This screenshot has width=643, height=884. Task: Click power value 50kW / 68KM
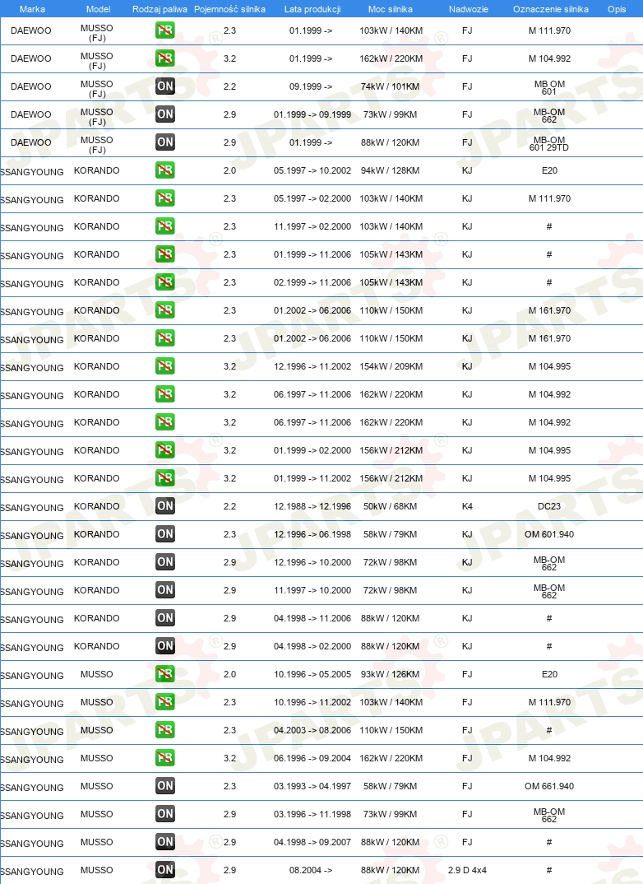tap(391, 506)
